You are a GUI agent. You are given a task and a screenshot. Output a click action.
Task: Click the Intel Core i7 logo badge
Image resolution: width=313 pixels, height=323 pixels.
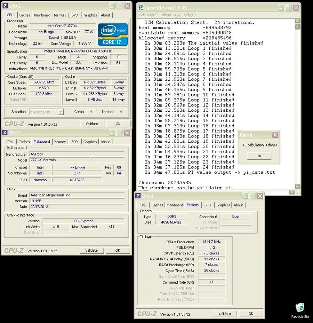tap(113, 34)
